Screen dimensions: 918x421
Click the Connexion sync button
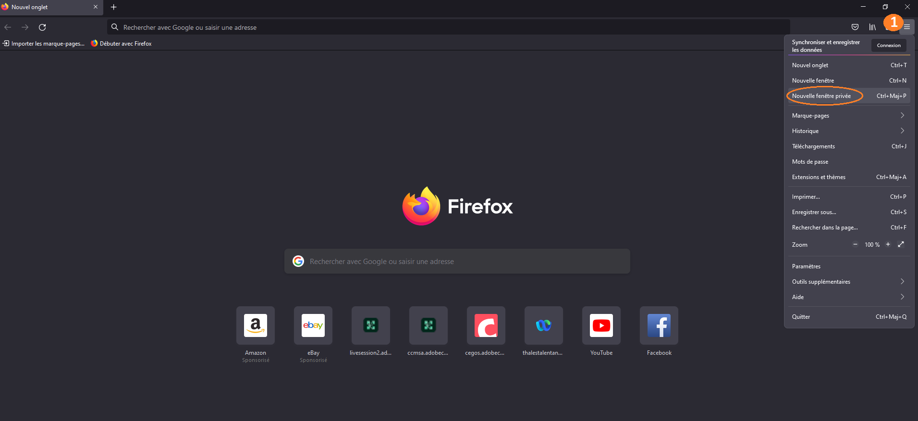(889, 46)
